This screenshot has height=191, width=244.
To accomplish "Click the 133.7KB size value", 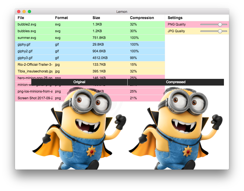I will (x=99, y=65).
